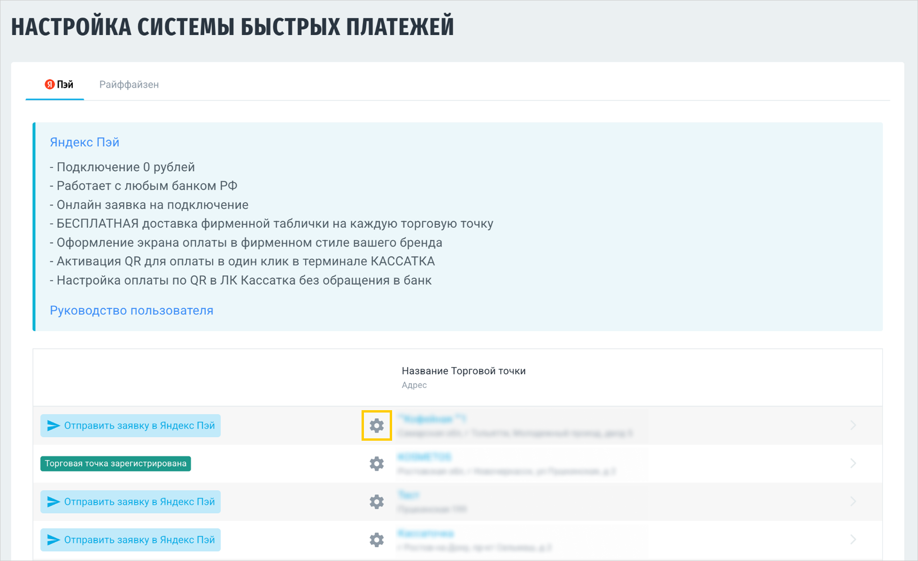Screen dimensions: 918x561
Task: Send Яндекс Пэй request for Кассаточка row
Action: (x=131, y=540)
